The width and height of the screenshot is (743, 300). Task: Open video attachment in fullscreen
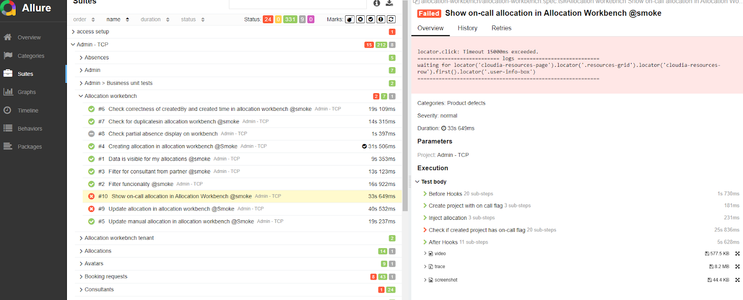pos(737,254)
